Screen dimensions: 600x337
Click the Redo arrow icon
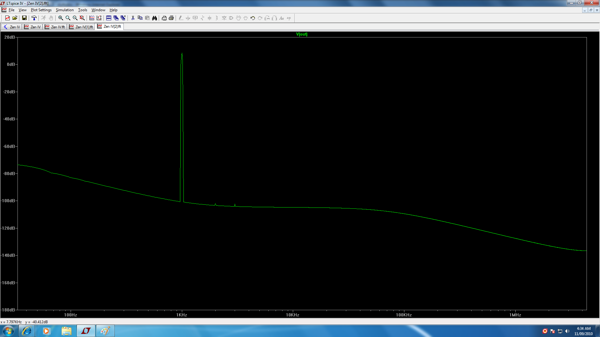click(x=260, y=18)
